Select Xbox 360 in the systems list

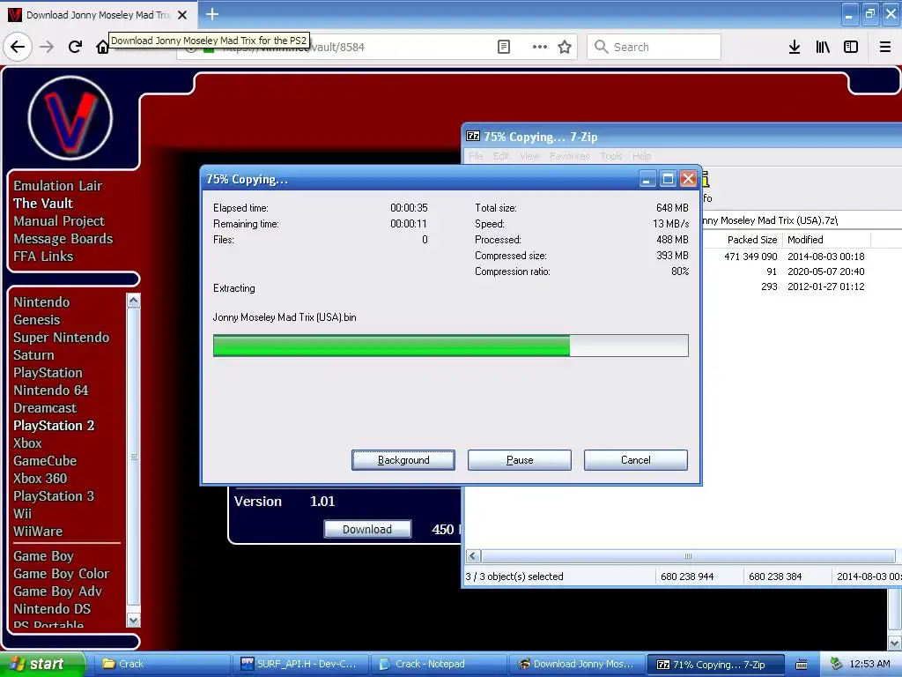(40, 479)
